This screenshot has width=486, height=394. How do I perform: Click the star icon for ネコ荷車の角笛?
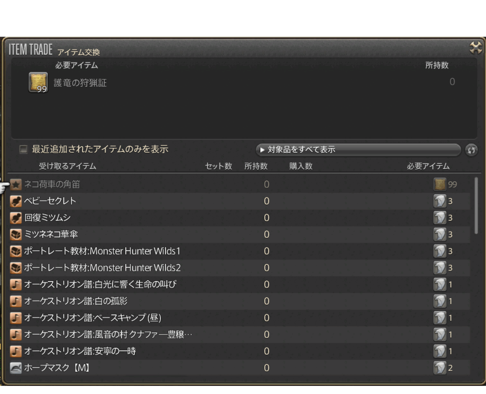[16, 184]
